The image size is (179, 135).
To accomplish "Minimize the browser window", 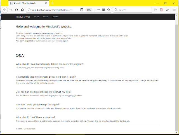I will [x=157, y=3].
